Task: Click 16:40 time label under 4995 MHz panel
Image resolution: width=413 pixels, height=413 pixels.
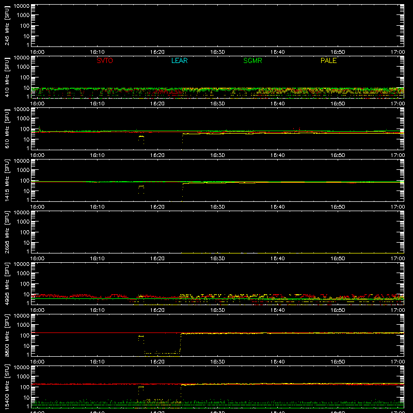Action: [278, 310]
